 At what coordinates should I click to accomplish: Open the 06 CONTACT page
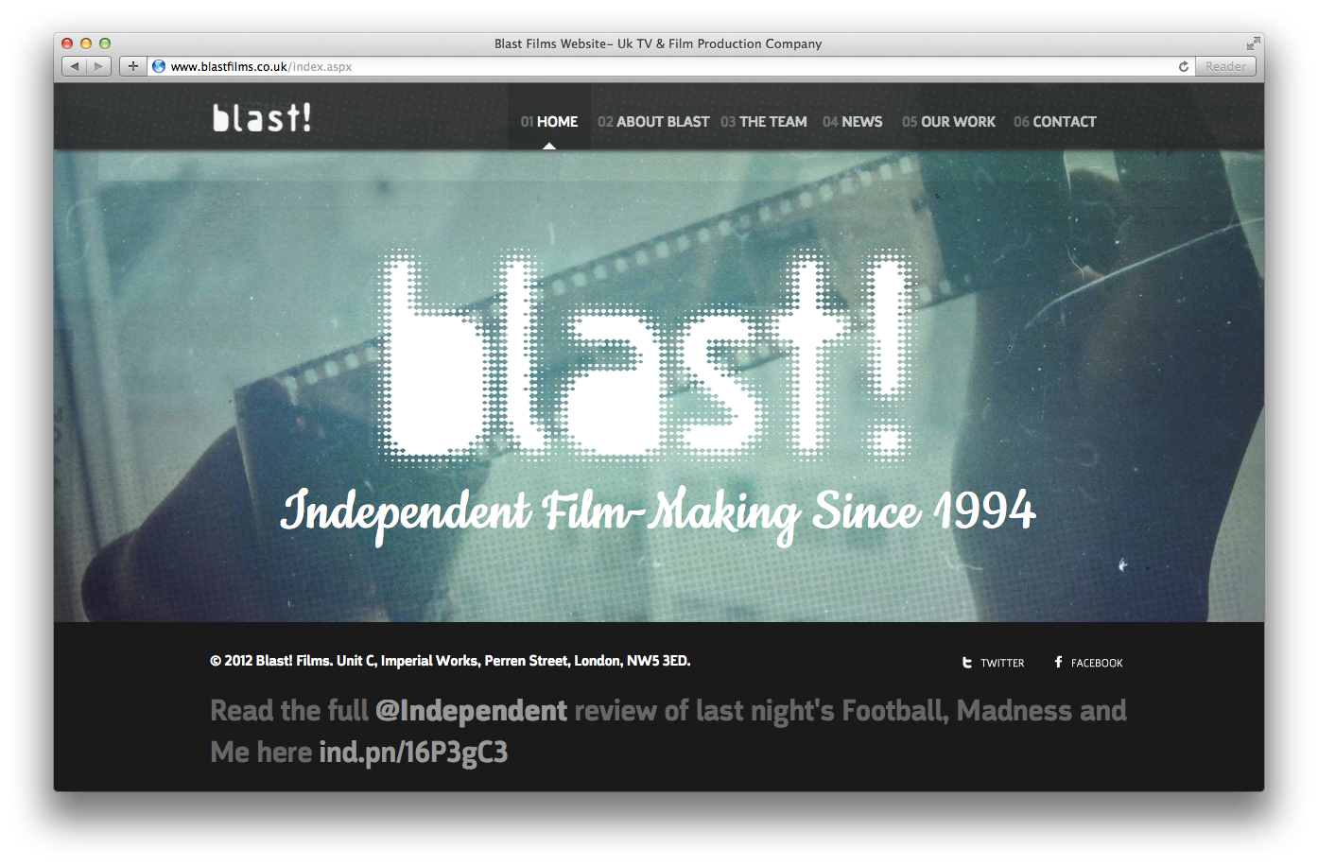click(x=1055, y=121)
